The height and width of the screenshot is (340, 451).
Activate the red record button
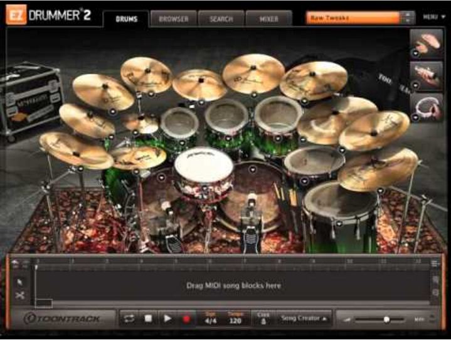[186, 319]
